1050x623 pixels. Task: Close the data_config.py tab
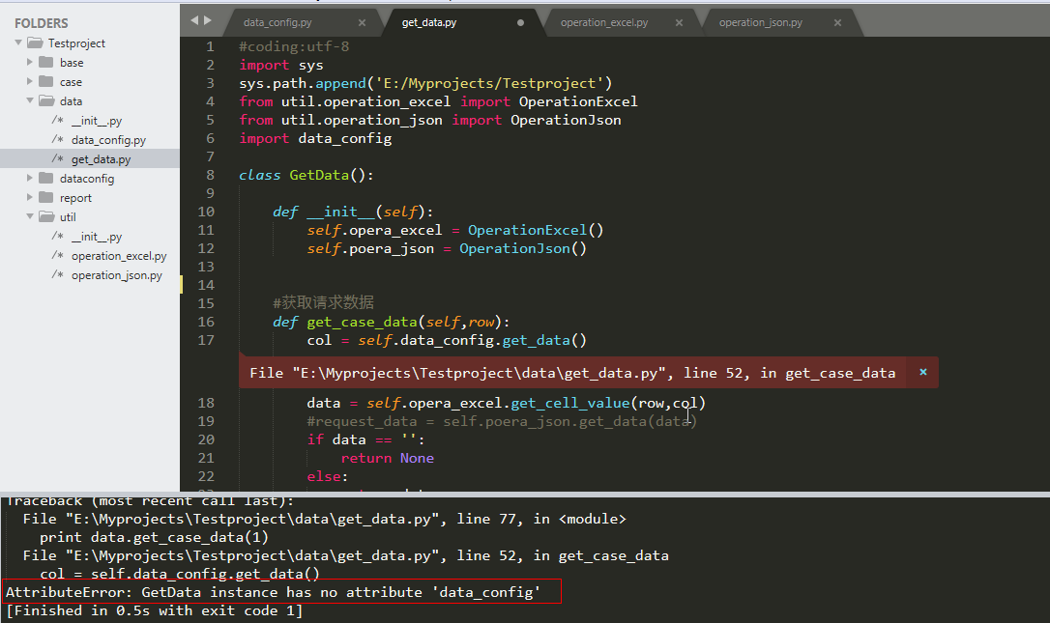pyautogui.click(x=362, y=22)
